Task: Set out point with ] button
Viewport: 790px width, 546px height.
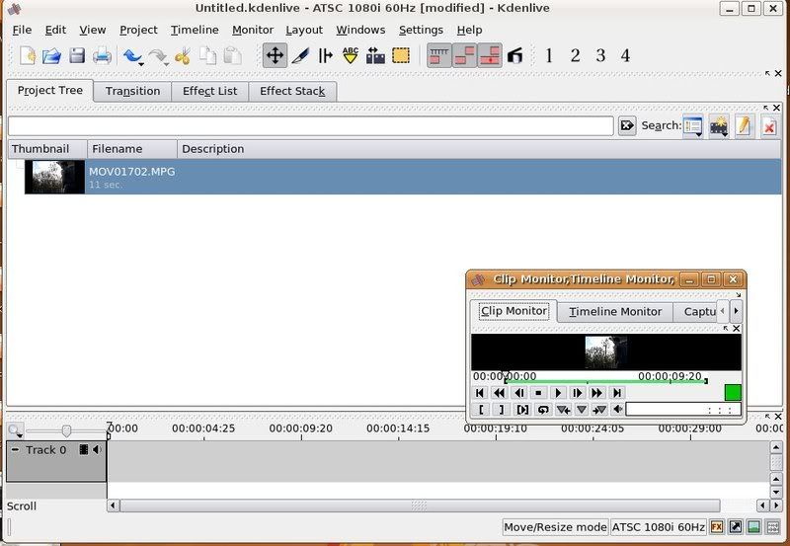Action: pos(502,410)
